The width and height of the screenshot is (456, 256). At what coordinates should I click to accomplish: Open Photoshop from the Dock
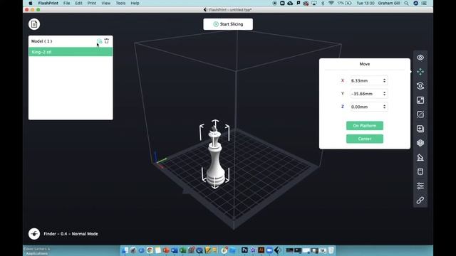244,250
